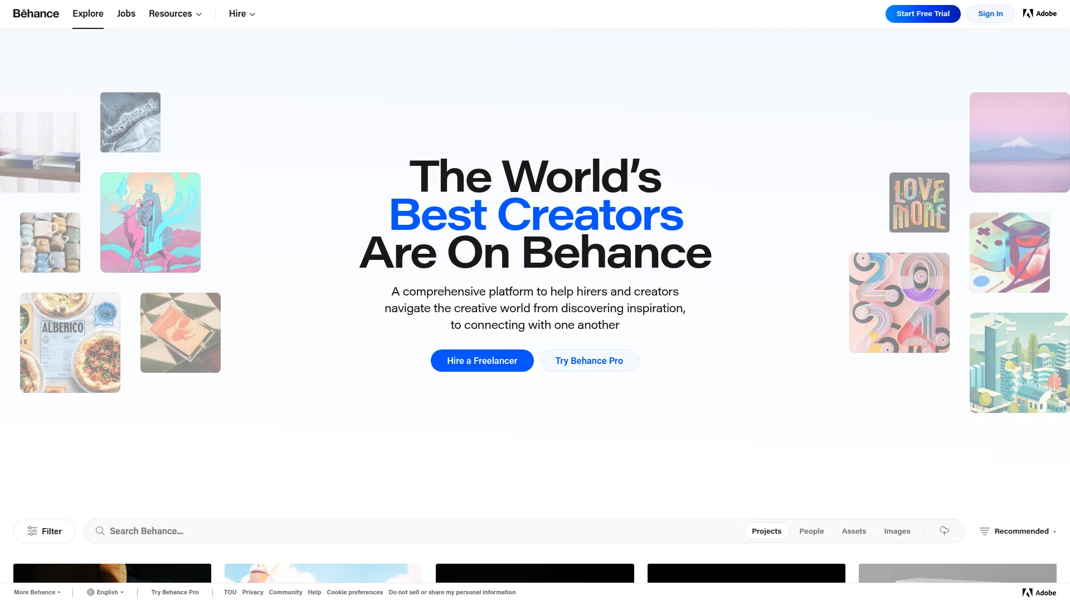Click the sort lines icon by Recommended
The width and height of the screenshot is (1070, 601).
tap(985, 531)
